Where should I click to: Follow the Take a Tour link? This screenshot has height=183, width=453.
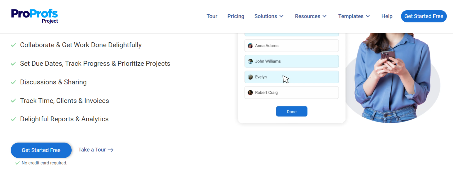pyautogui.click(x=96, y=150)
